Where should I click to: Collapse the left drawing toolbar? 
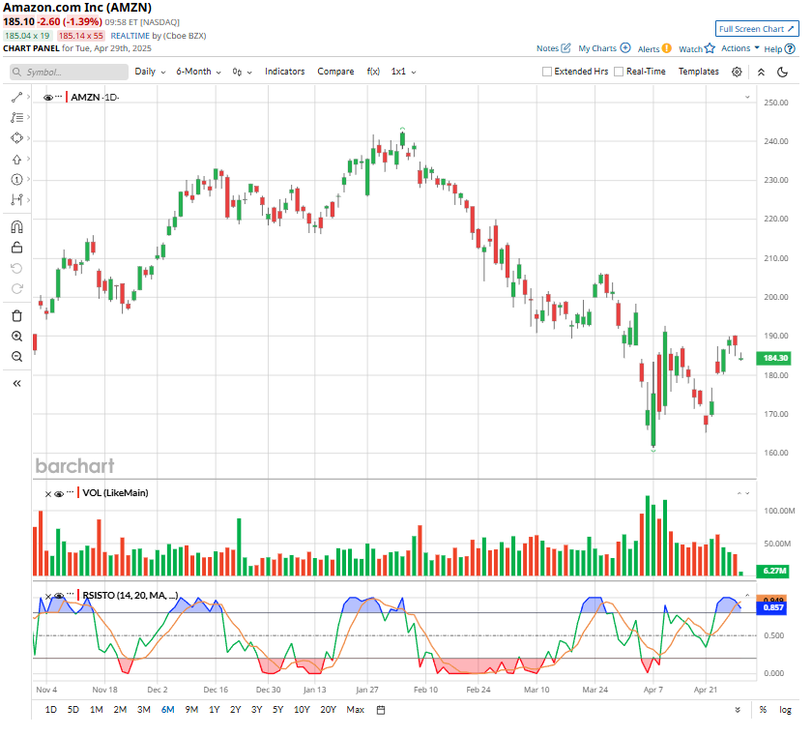[16, 384]
